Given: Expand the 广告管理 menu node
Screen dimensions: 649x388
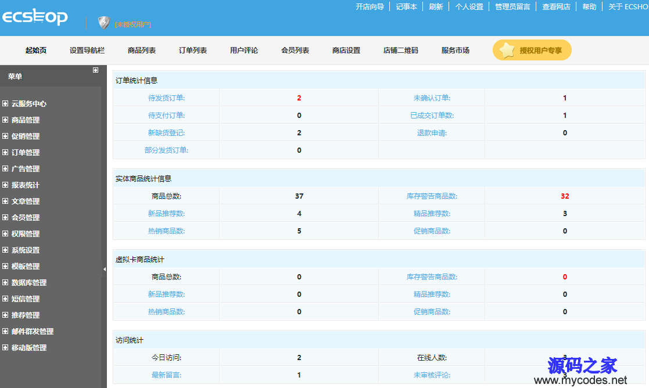Looking at the screenshot, I should [x=5, y=169].
